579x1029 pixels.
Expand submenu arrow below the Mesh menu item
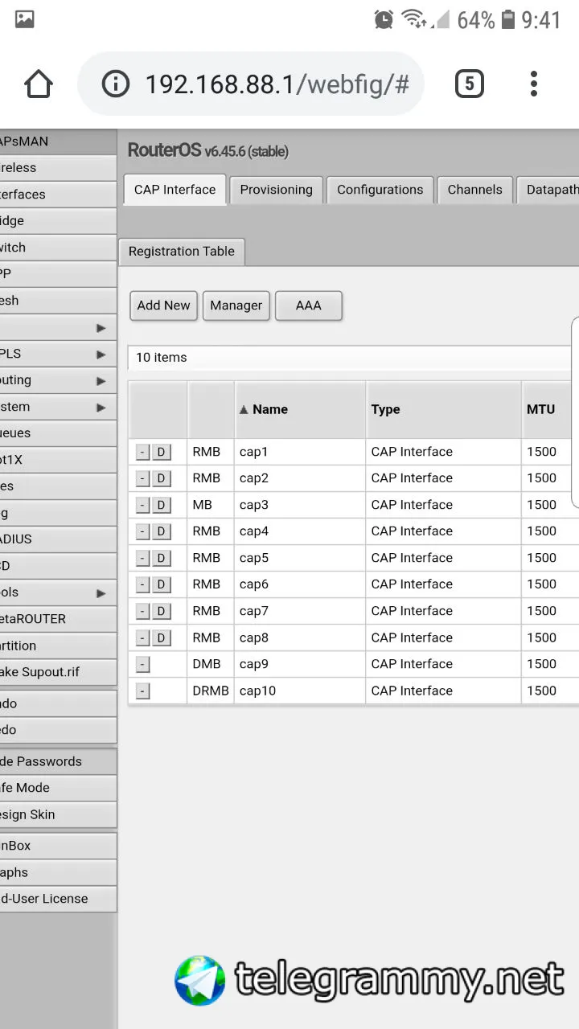point(101,328)
